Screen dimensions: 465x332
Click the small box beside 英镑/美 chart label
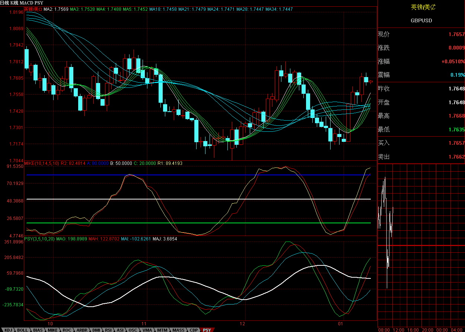(x=40, y=9)
